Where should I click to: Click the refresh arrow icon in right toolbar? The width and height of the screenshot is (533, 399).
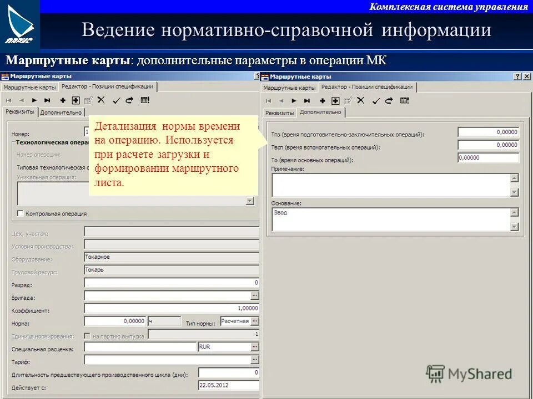click(389, 100)
